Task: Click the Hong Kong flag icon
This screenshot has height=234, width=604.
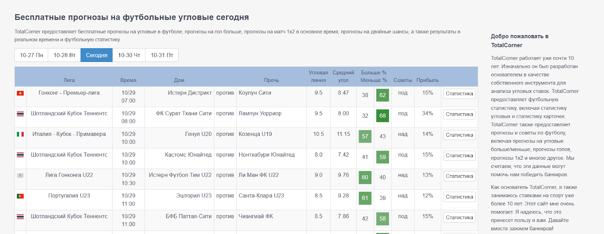Action: (x=20, y=93)
